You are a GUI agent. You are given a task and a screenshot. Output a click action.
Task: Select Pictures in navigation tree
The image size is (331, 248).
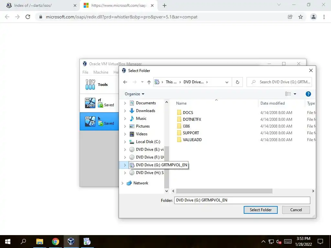click(143, 126)
